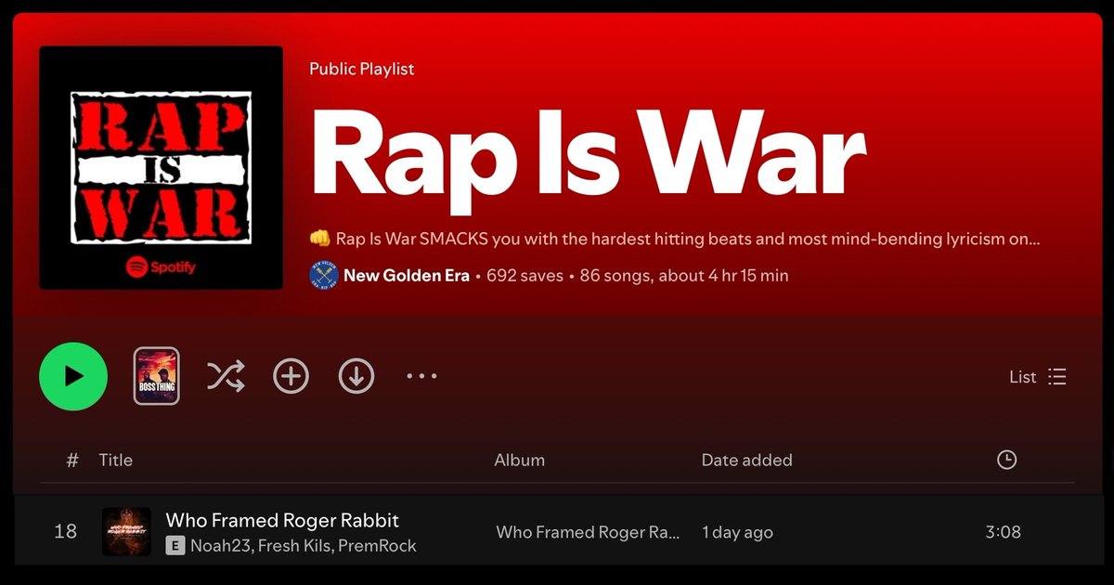
Task: Click the 86 songs duration summary
Action: 685,275
